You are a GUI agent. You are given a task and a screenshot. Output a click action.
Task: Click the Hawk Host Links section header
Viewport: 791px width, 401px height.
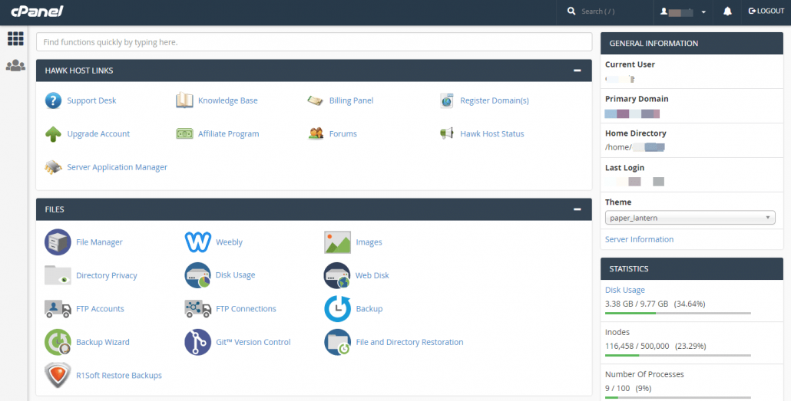(314, 71)
